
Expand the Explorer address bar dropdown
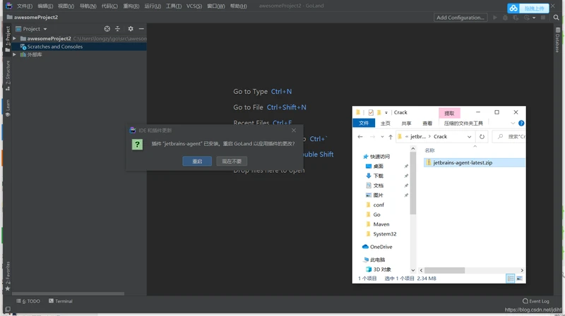[469, 137]
